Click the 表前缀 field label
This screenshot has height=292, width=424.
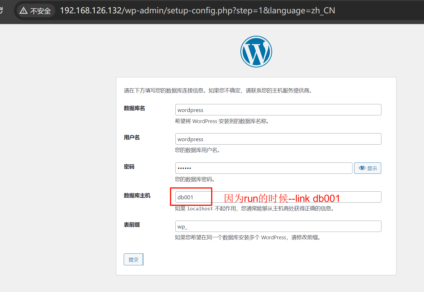tap(132, 225)
